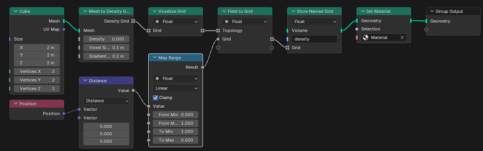Click the empty Group Output socket
The width and height of the screenshot is (483, 151).
[426, 29]
